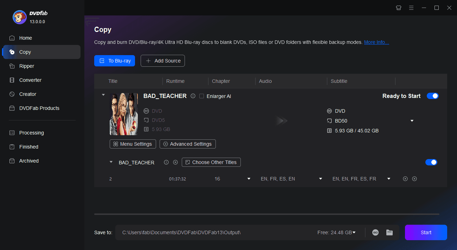
Task: Click the Converter film icon
Action: [x=12, y=80]
